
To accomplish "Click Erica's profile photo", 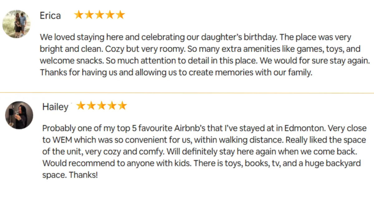I will coord(17,24).
